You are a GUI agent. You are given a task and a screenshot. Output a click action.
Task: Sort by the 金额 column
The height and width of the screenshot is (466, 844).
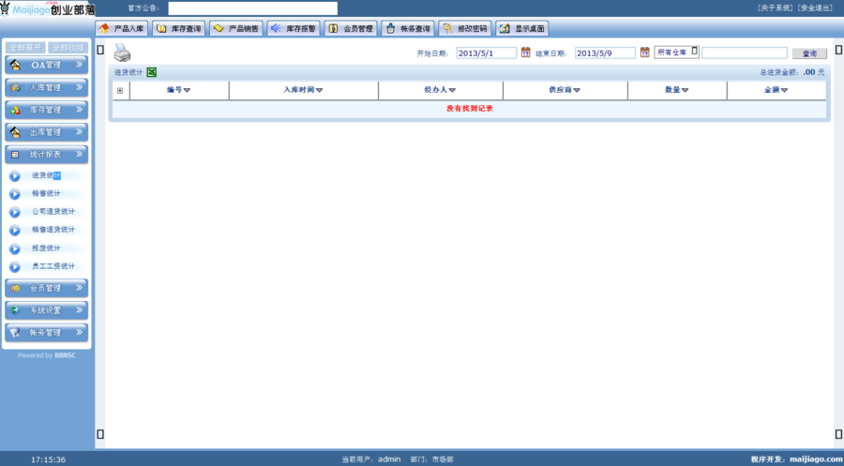776,90
